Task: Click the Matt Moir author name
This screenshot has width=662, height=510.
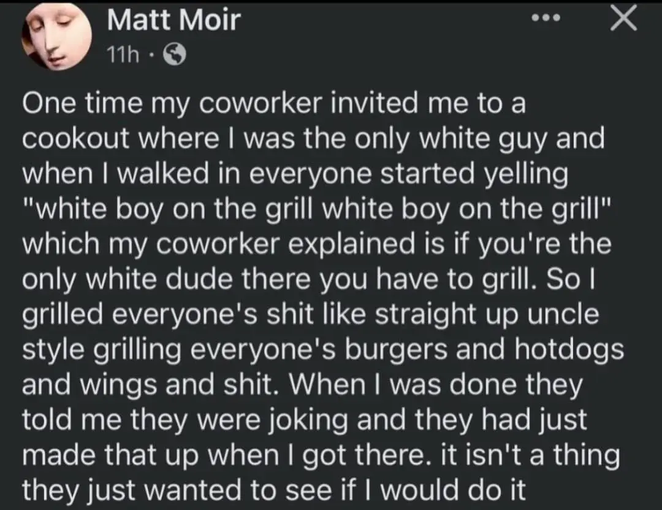Action: (173, 22)
